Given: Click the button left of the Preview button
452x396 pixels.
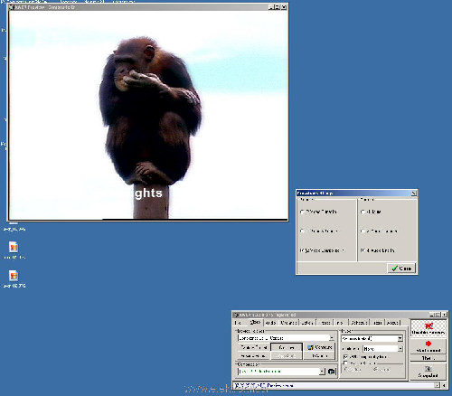Looking at the screenshot, I should point(254,347).
